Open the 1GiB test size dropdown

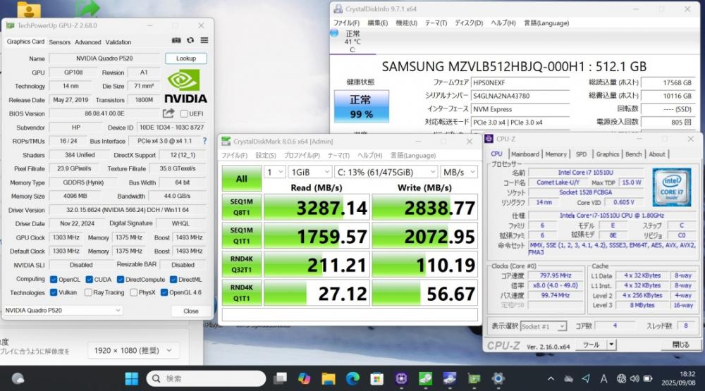coord(310,172)
